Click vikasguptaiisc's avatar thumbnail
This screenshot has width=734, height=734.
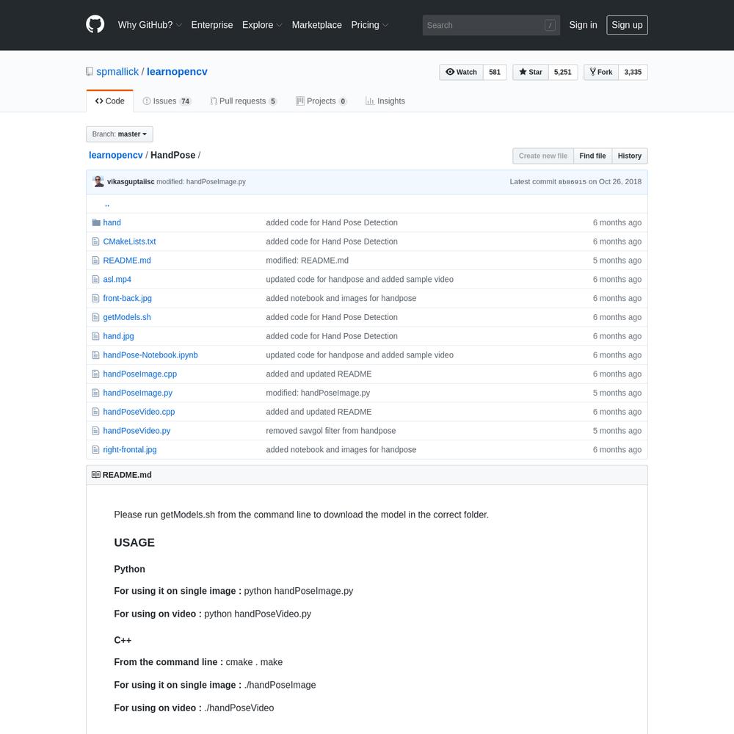(98, 181)
